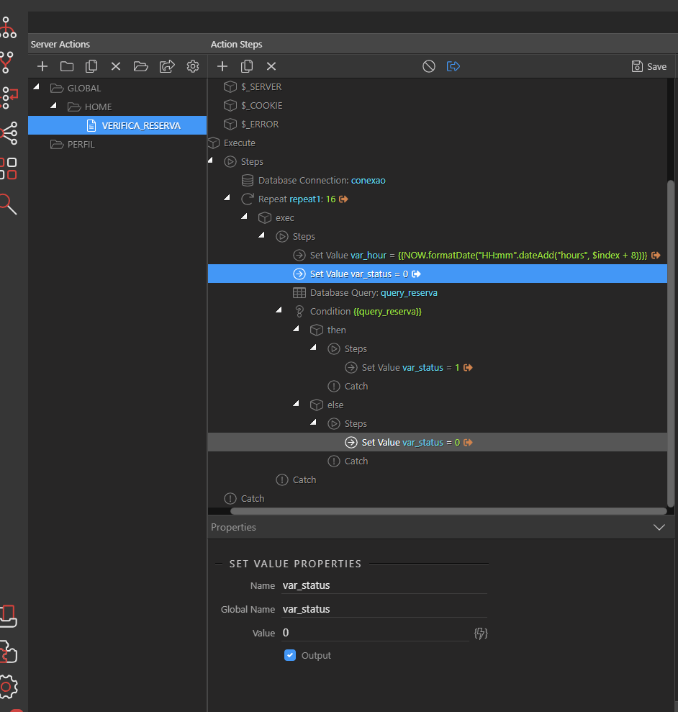Click the blue output arrow icon in toolbar

pos(453,66)
